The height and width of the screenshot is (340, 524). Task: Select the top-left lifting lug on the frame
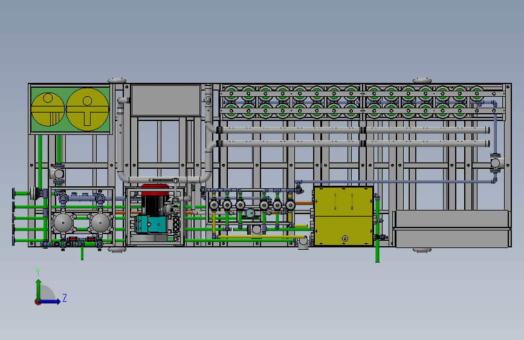[117, 80]
